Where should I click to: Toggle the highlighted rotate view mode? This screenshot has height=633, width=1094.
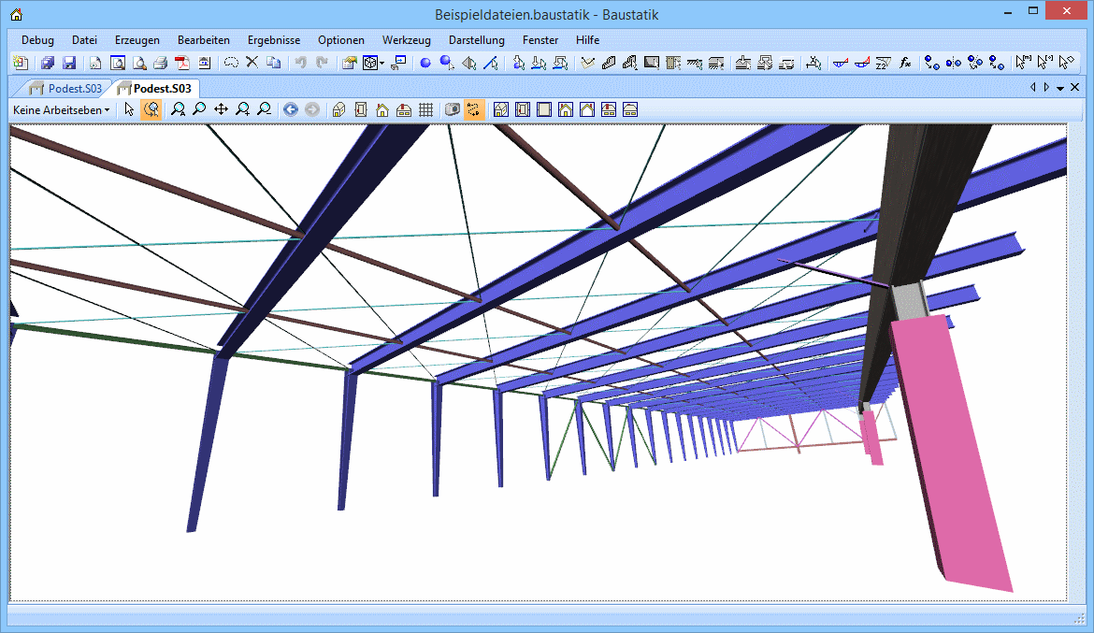(151, 109)
